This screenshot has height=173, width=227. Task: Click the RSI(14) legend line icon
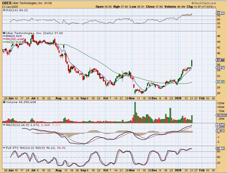point(4,10)
